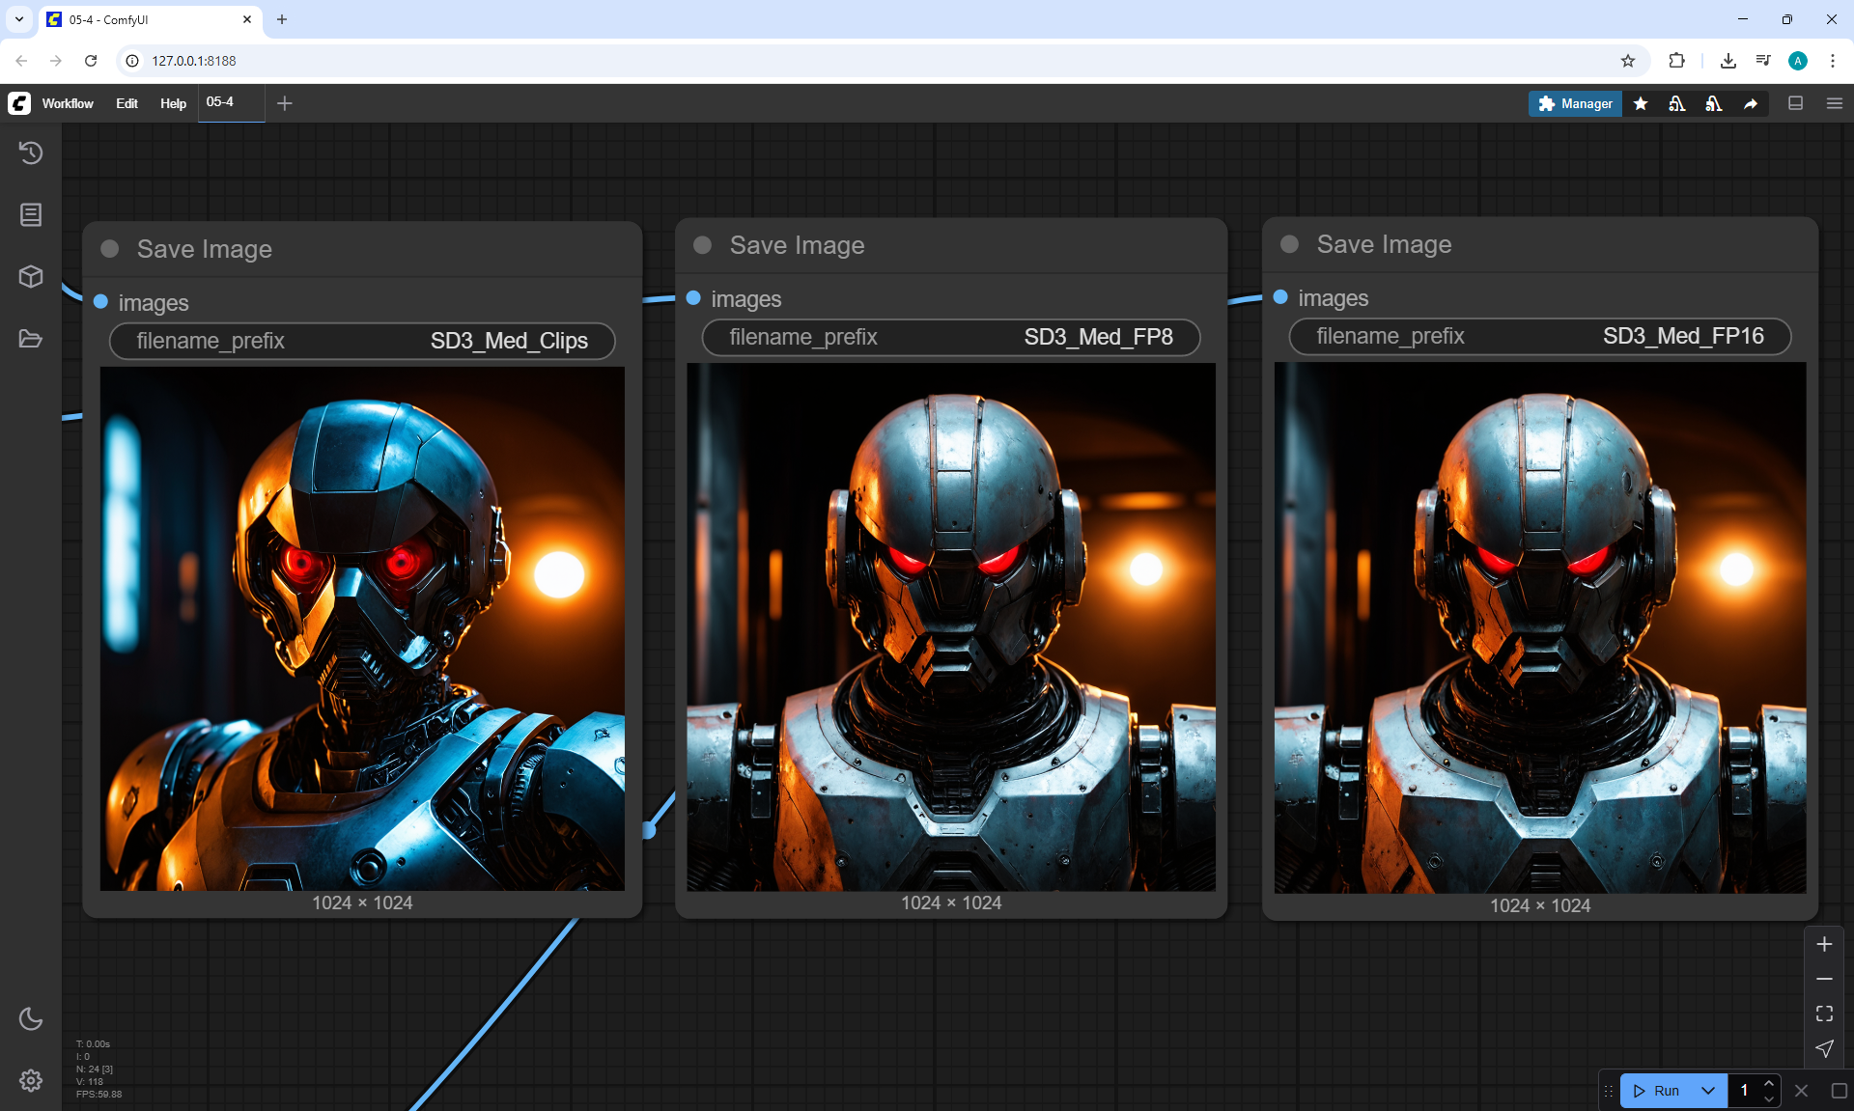This screenshot has height=1111, width=1854.
Task: Toggle dark theme with the moon icon
Action: tap(31, 1018)
